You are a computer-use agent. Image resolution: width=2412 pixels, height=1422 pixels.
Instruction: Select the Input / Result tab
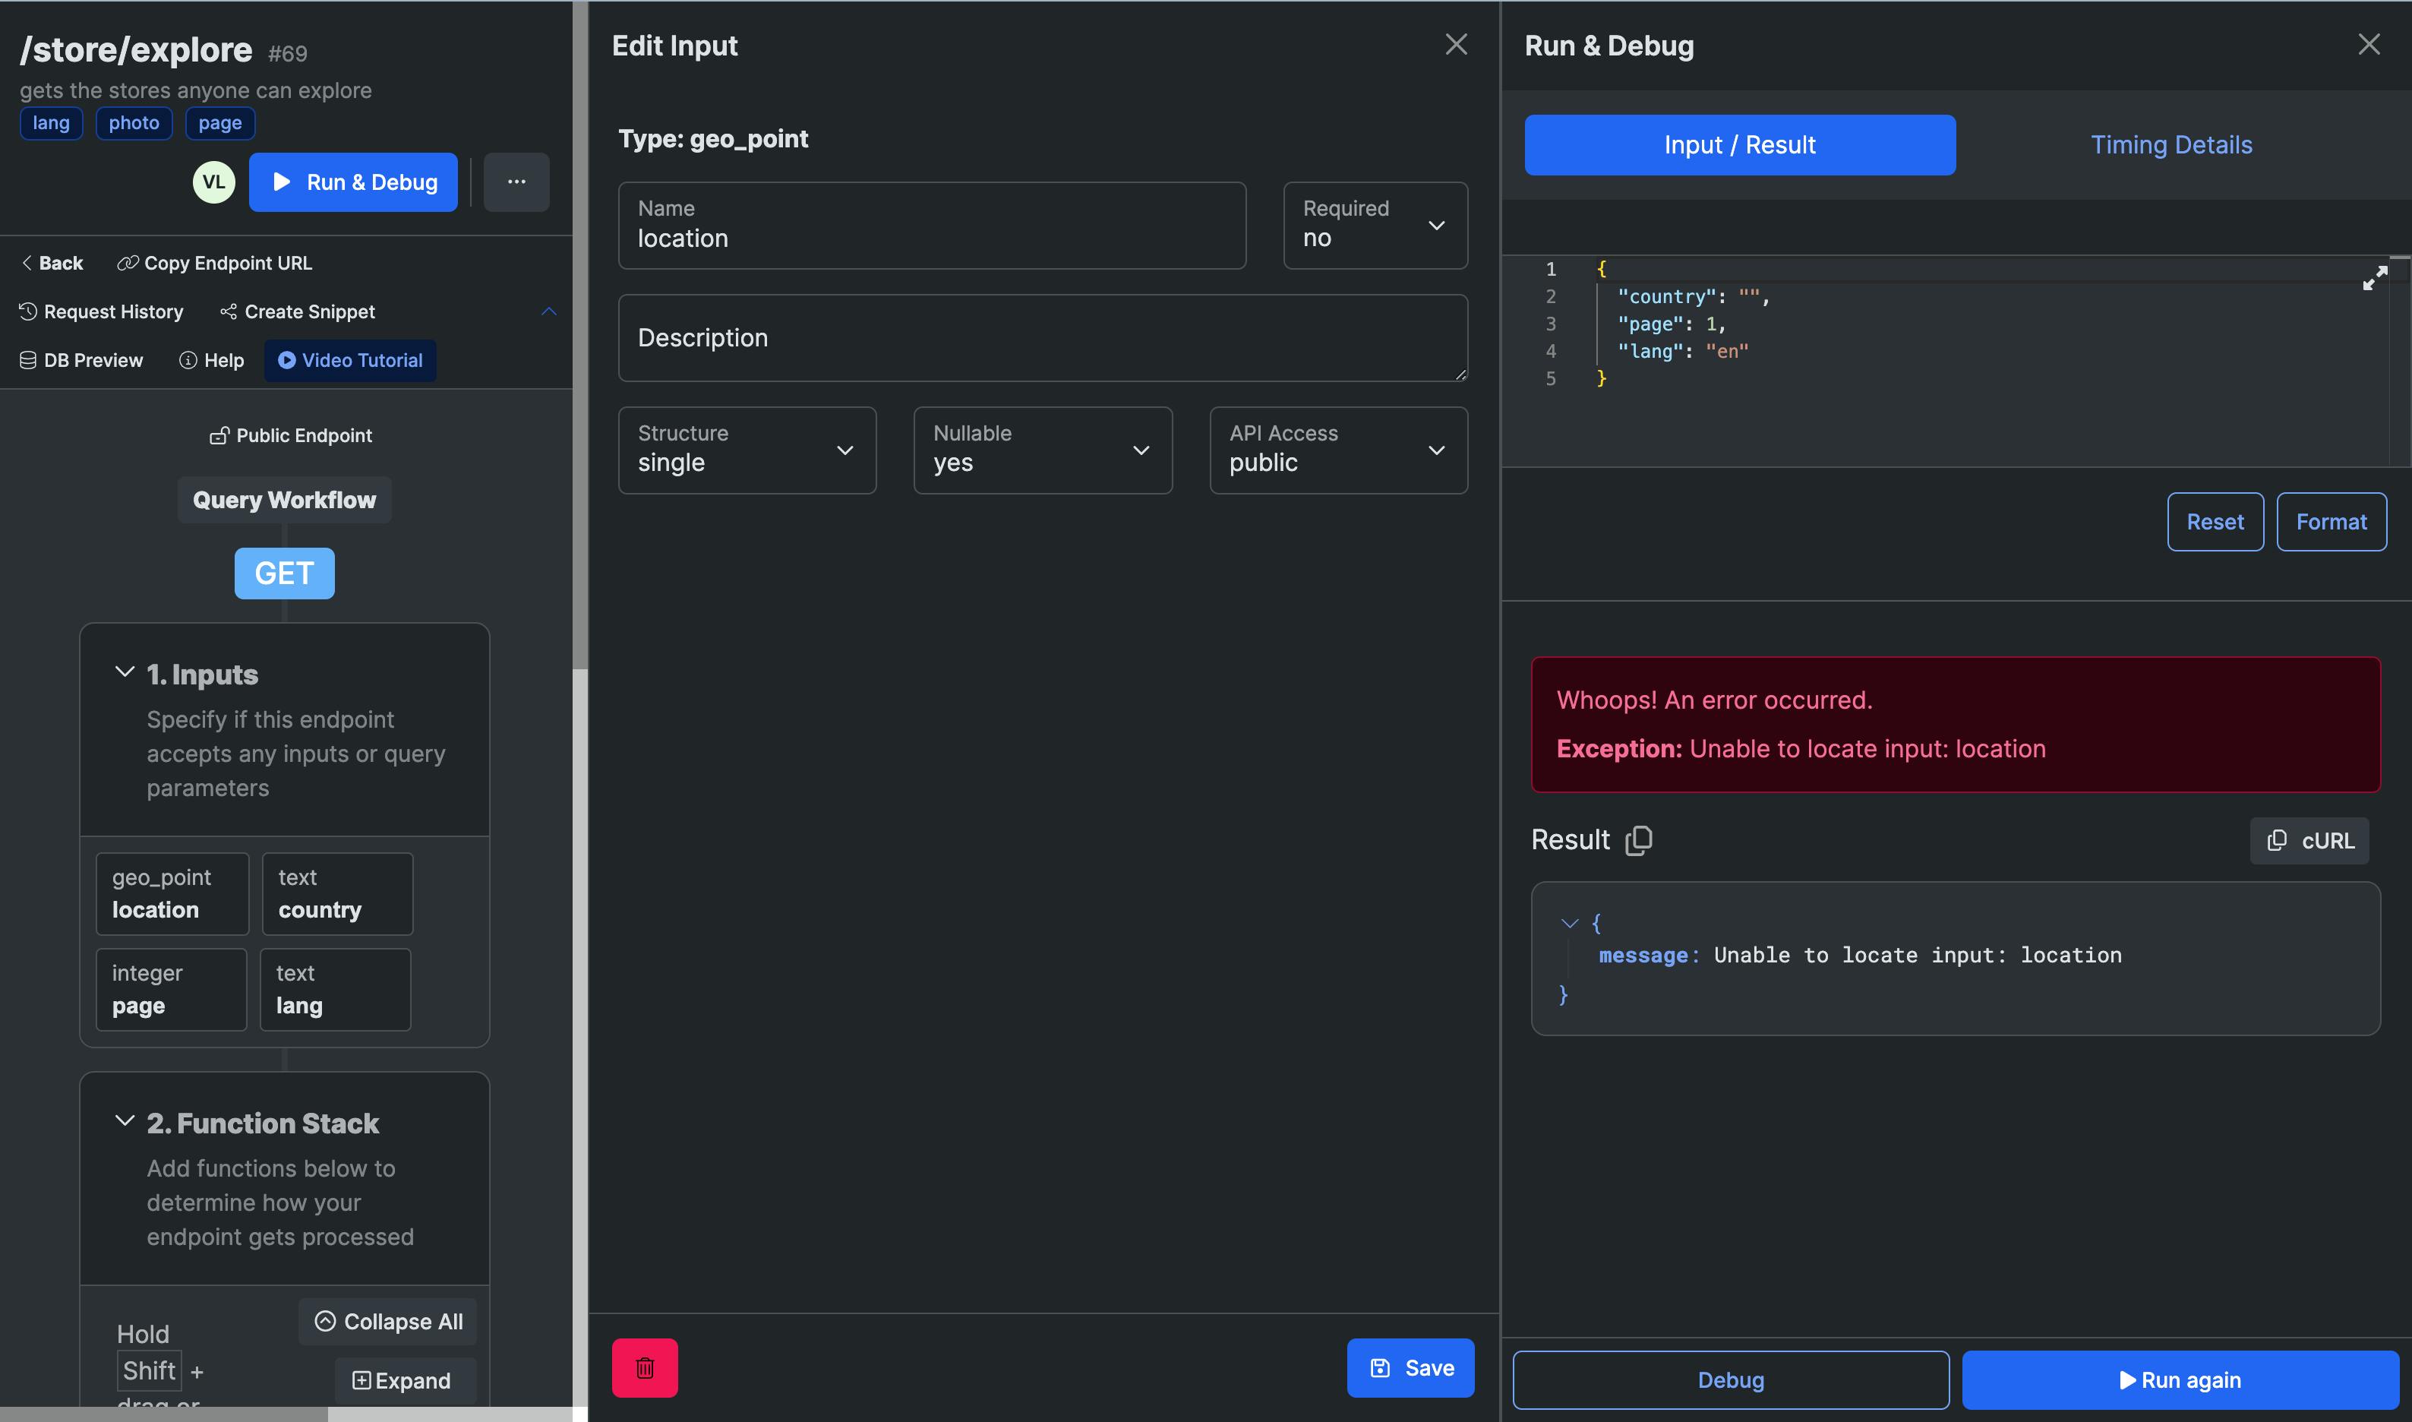(x=1740, y=144)
